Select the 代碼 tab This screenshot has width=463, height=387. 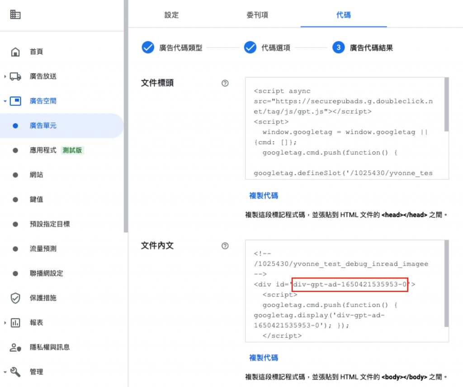344,15
